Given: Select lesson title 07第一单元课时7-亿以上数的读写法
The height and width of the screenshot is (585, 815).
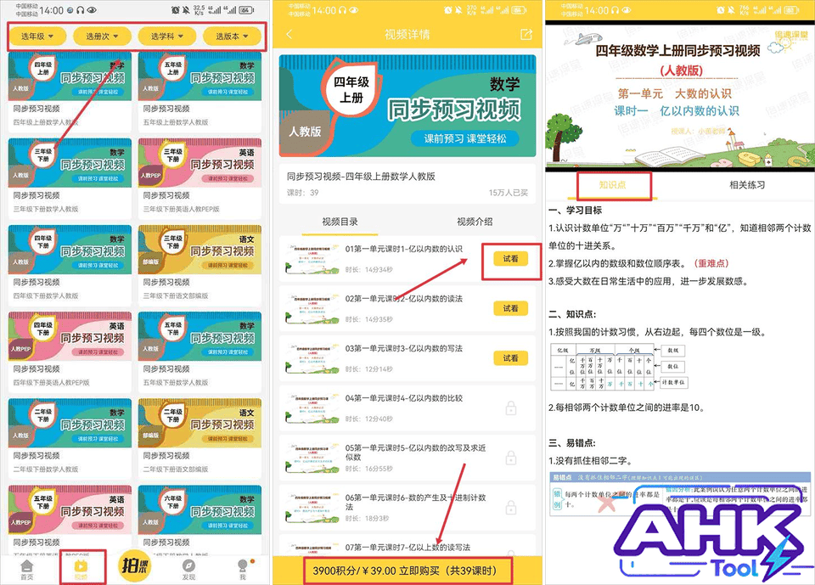Looking at the screenshot, I should coord(408,547).
